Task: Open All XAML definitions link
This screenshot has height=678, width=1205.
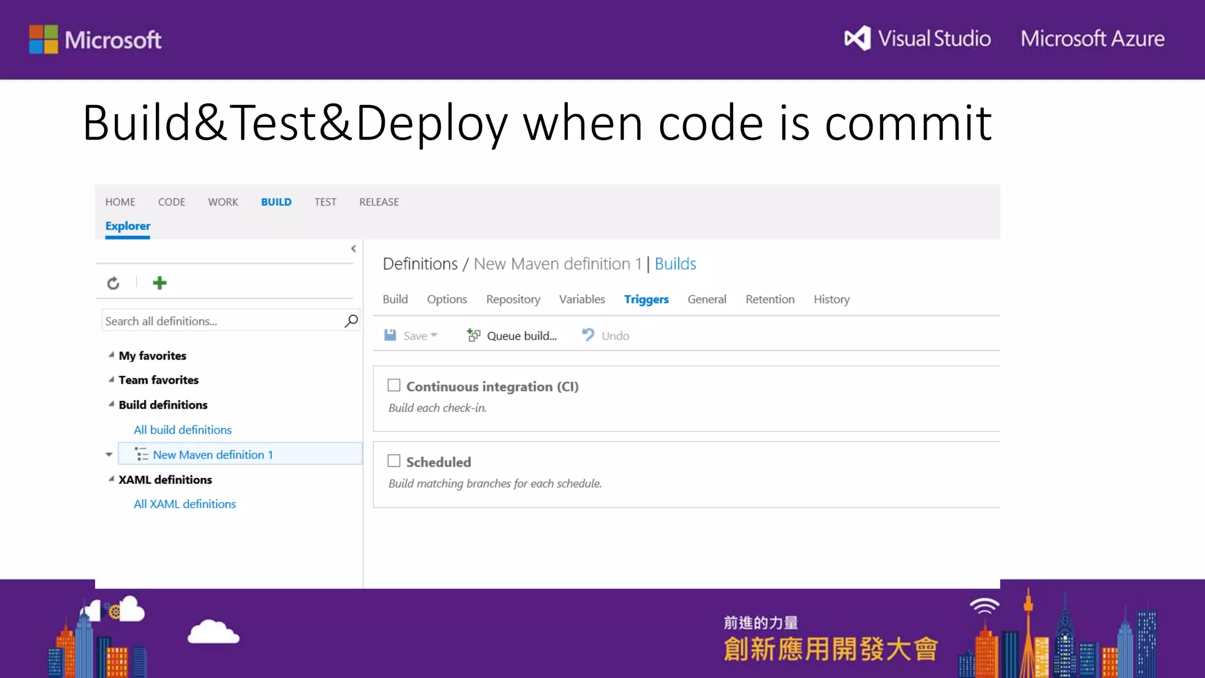Action: (x=185, y=504)
